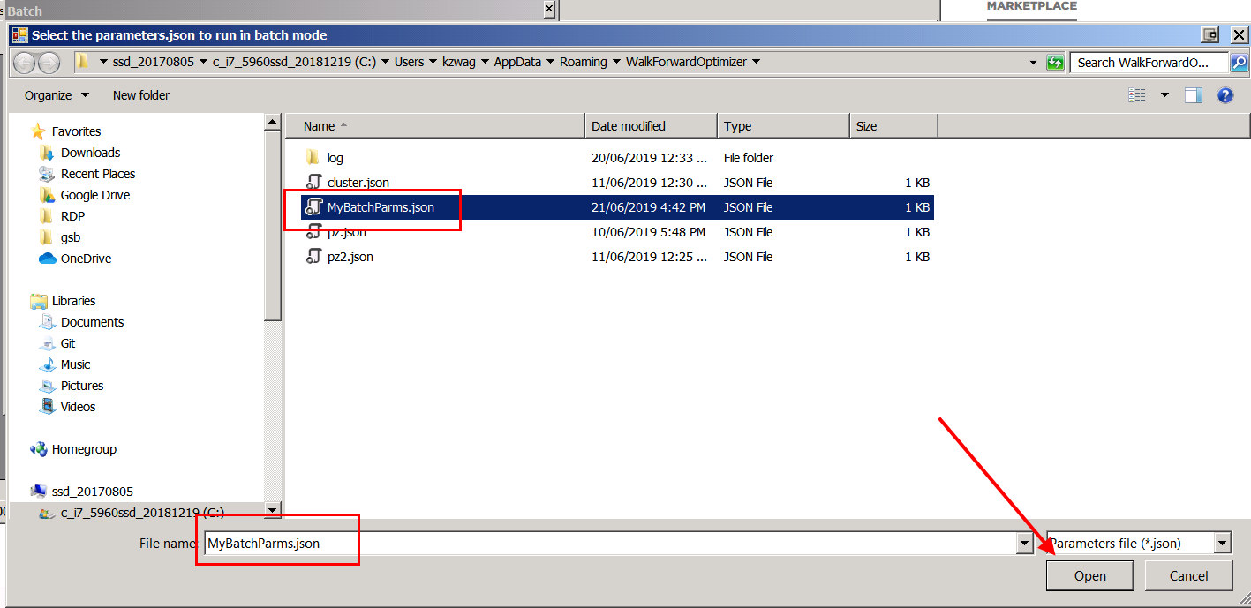Toggle the preview pane icon

point(1194,95)
